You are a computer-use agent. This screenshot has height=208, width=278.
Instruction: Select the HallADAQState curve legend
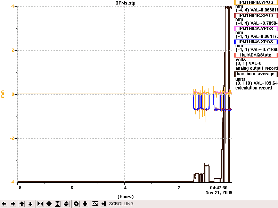(256, 55)
